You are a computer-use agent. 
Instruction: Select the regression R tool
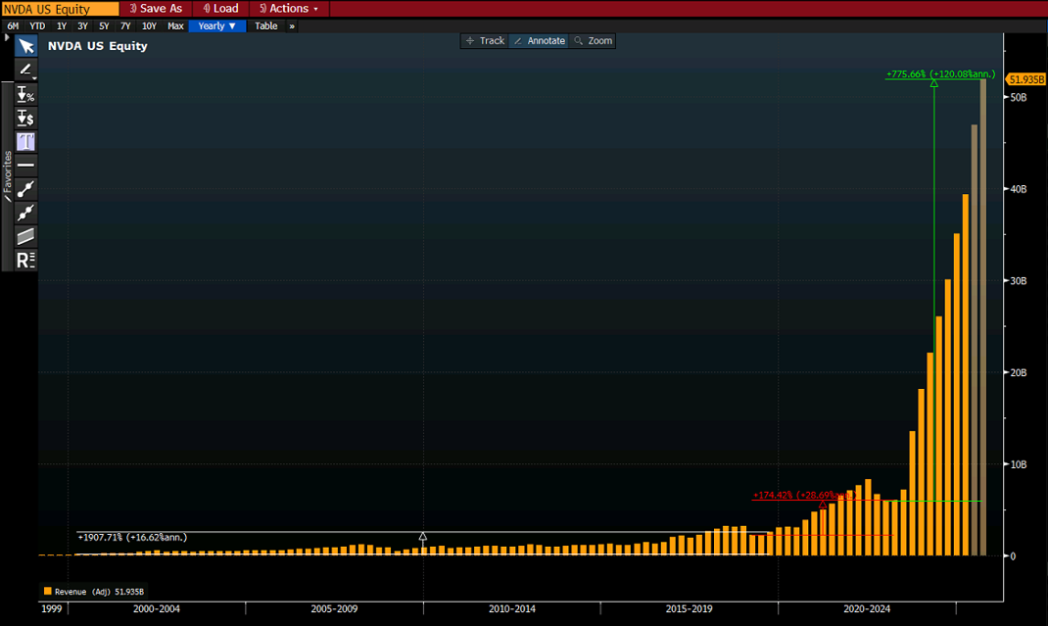pyautogui.click(x=26, y=261)
